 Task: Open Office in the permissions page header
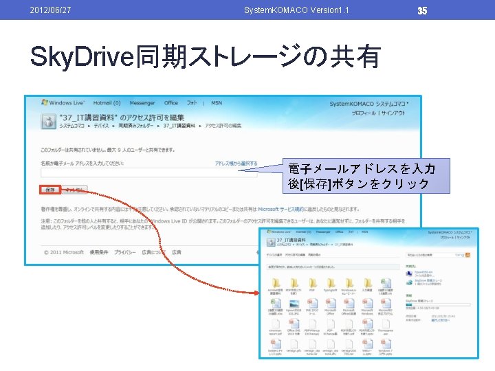pyautogui.click(x=170, y=103)
